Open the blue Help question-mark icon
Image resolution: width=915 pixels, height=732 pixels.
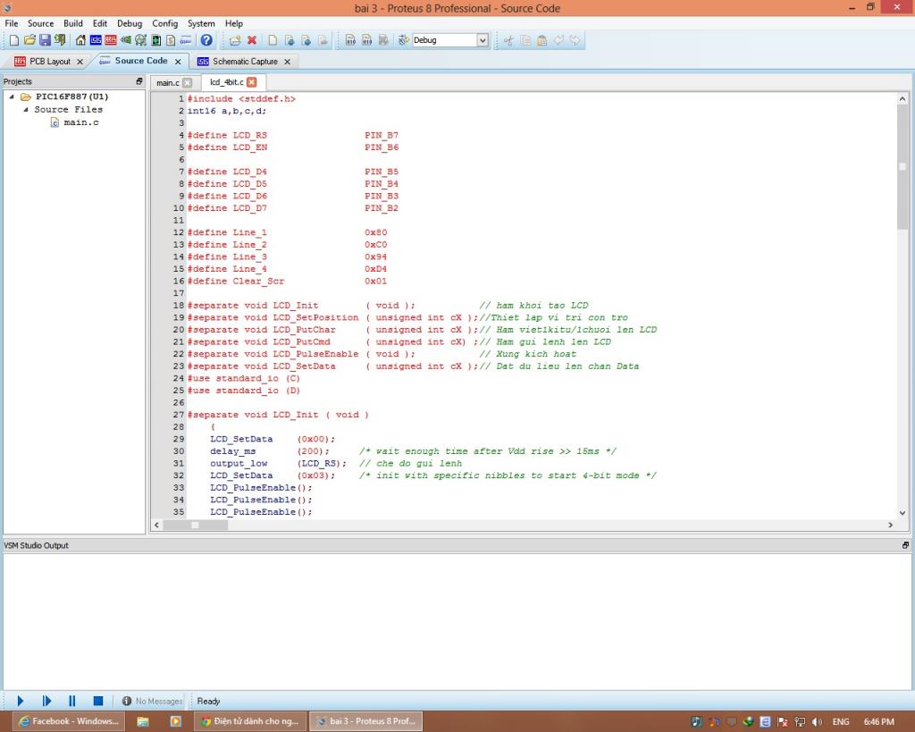(206, 40)
